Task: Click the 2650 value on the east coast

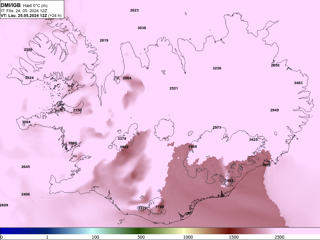Action: point(275,65)
